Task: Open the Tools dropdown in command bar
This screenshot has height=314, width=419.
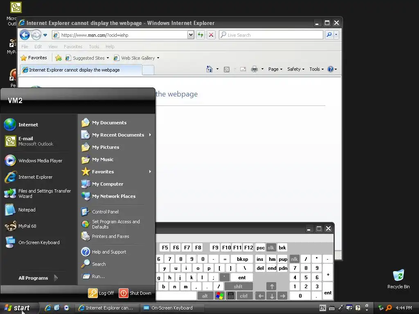Action: coord(316,69)
